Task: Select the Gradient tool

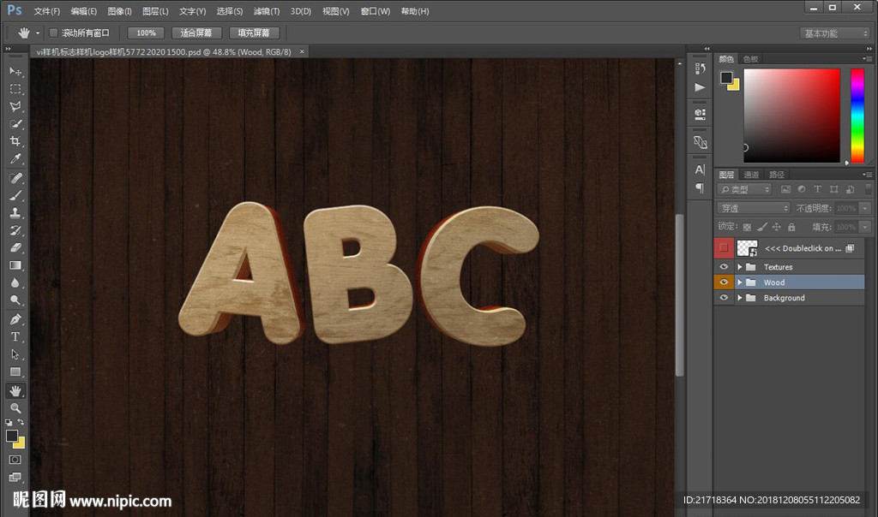Action: point(15,265)
